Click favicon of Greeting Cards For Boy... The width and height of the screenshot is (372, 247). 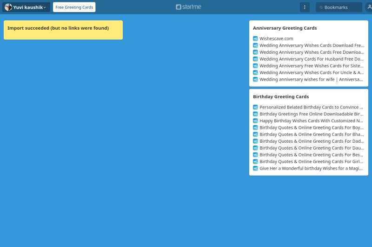point(255,127)
